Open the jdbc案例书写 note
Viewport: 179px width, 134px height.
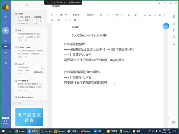[x=29, y=85]
